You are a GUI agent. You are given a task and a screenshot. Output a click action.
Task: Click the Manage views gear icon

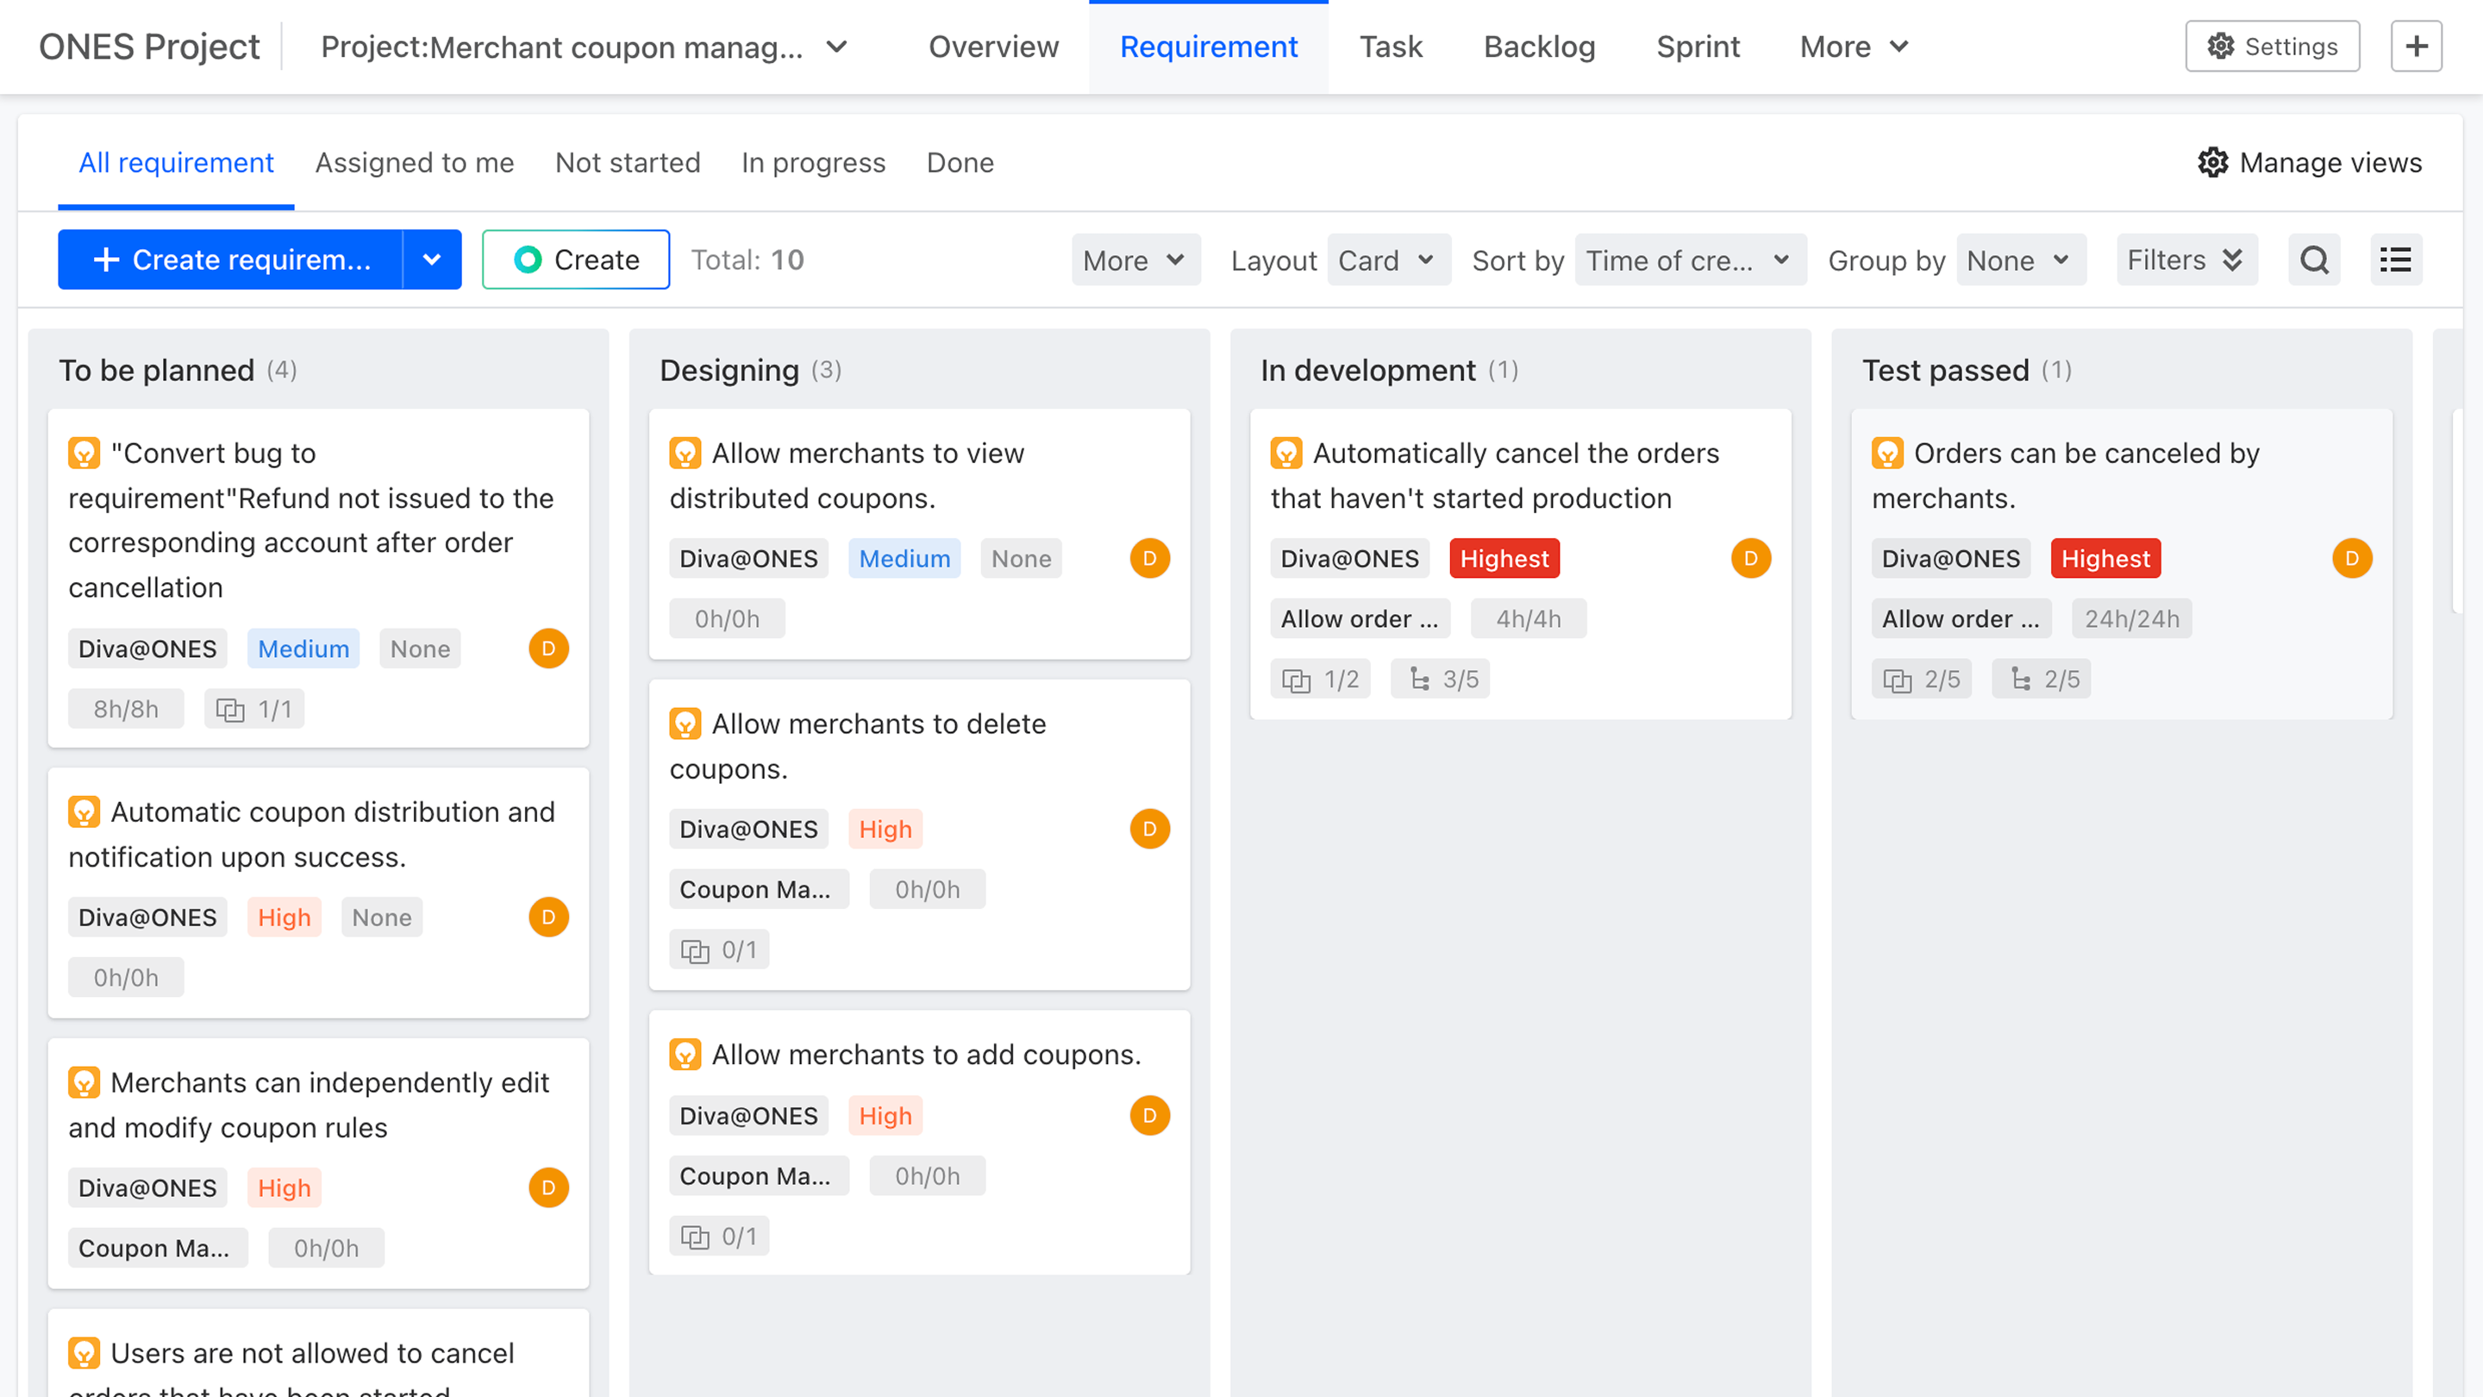(2214, 162)
